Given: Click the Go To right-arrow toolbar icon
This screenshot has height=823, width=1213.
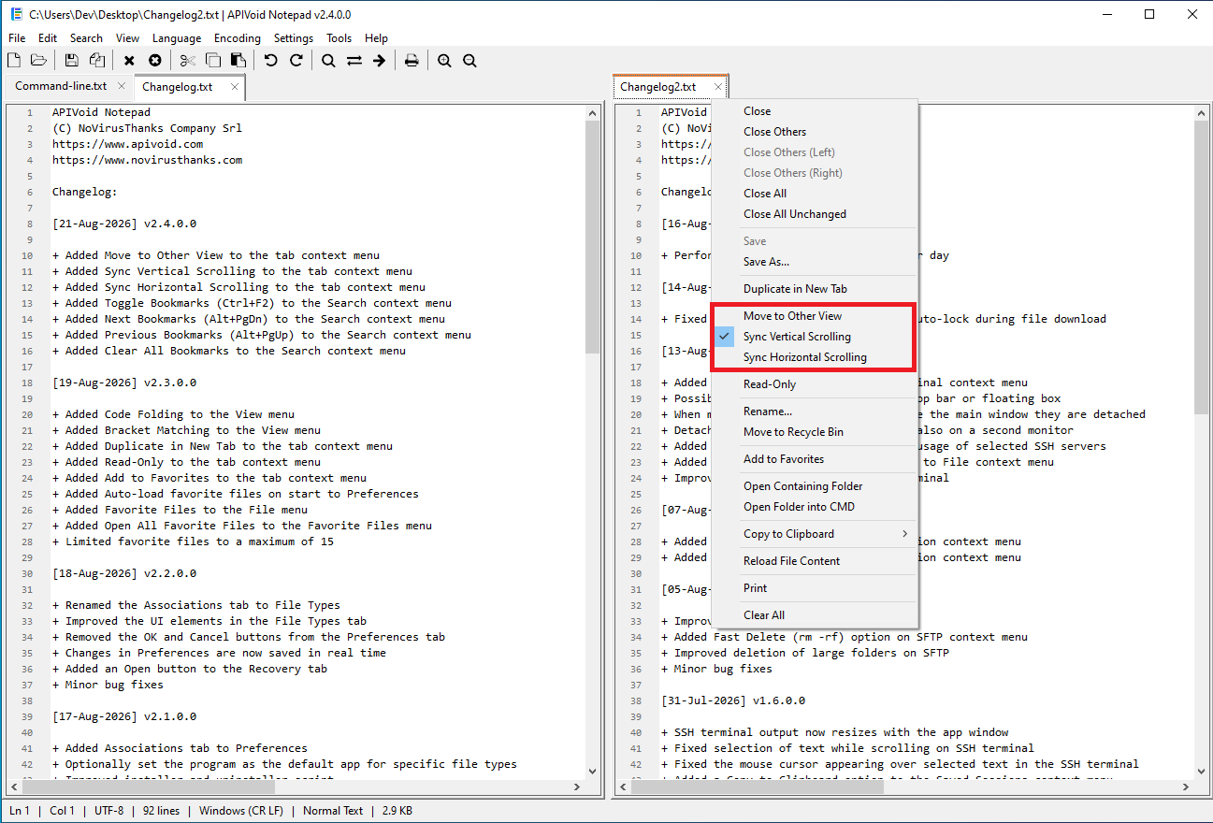Looking at the screenshot, I should (x=379, y=61).
